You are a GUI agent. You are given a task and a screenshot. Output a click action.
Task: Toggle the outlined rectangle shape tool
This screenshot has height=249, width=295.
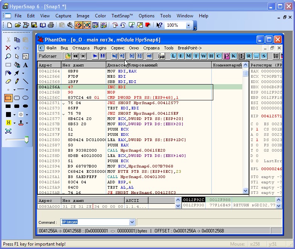click(x=8, y=98)
